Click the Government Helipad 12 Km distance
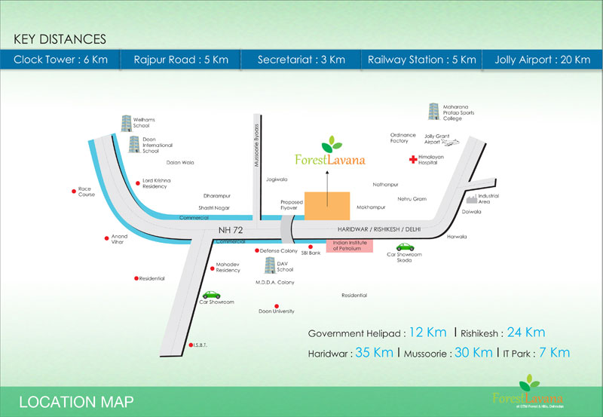The height and width of the screenshot is (417, 603). pos(378,333)
